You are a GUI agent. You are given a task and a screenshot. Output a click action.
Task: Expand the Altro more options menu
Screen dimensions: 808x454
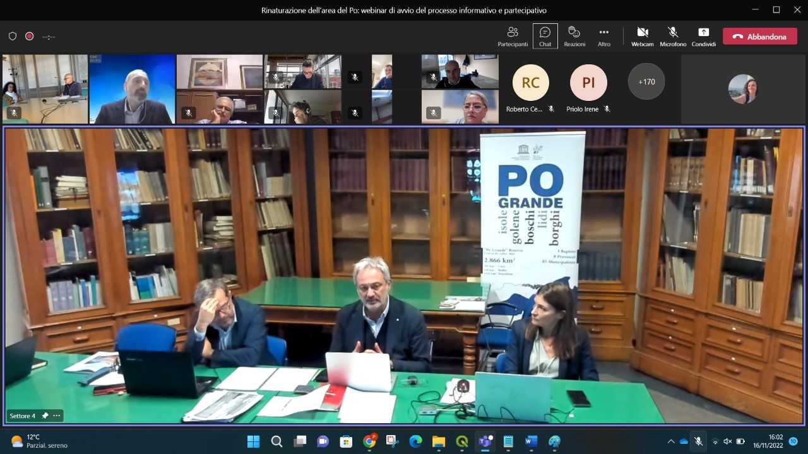tap(604, 36)
